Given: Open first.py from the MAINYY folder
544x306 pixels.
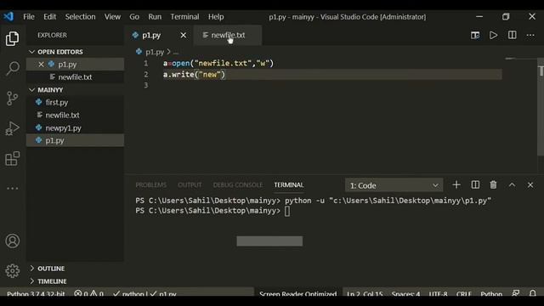Looking at the screenshot, I should tap(76, 102).
